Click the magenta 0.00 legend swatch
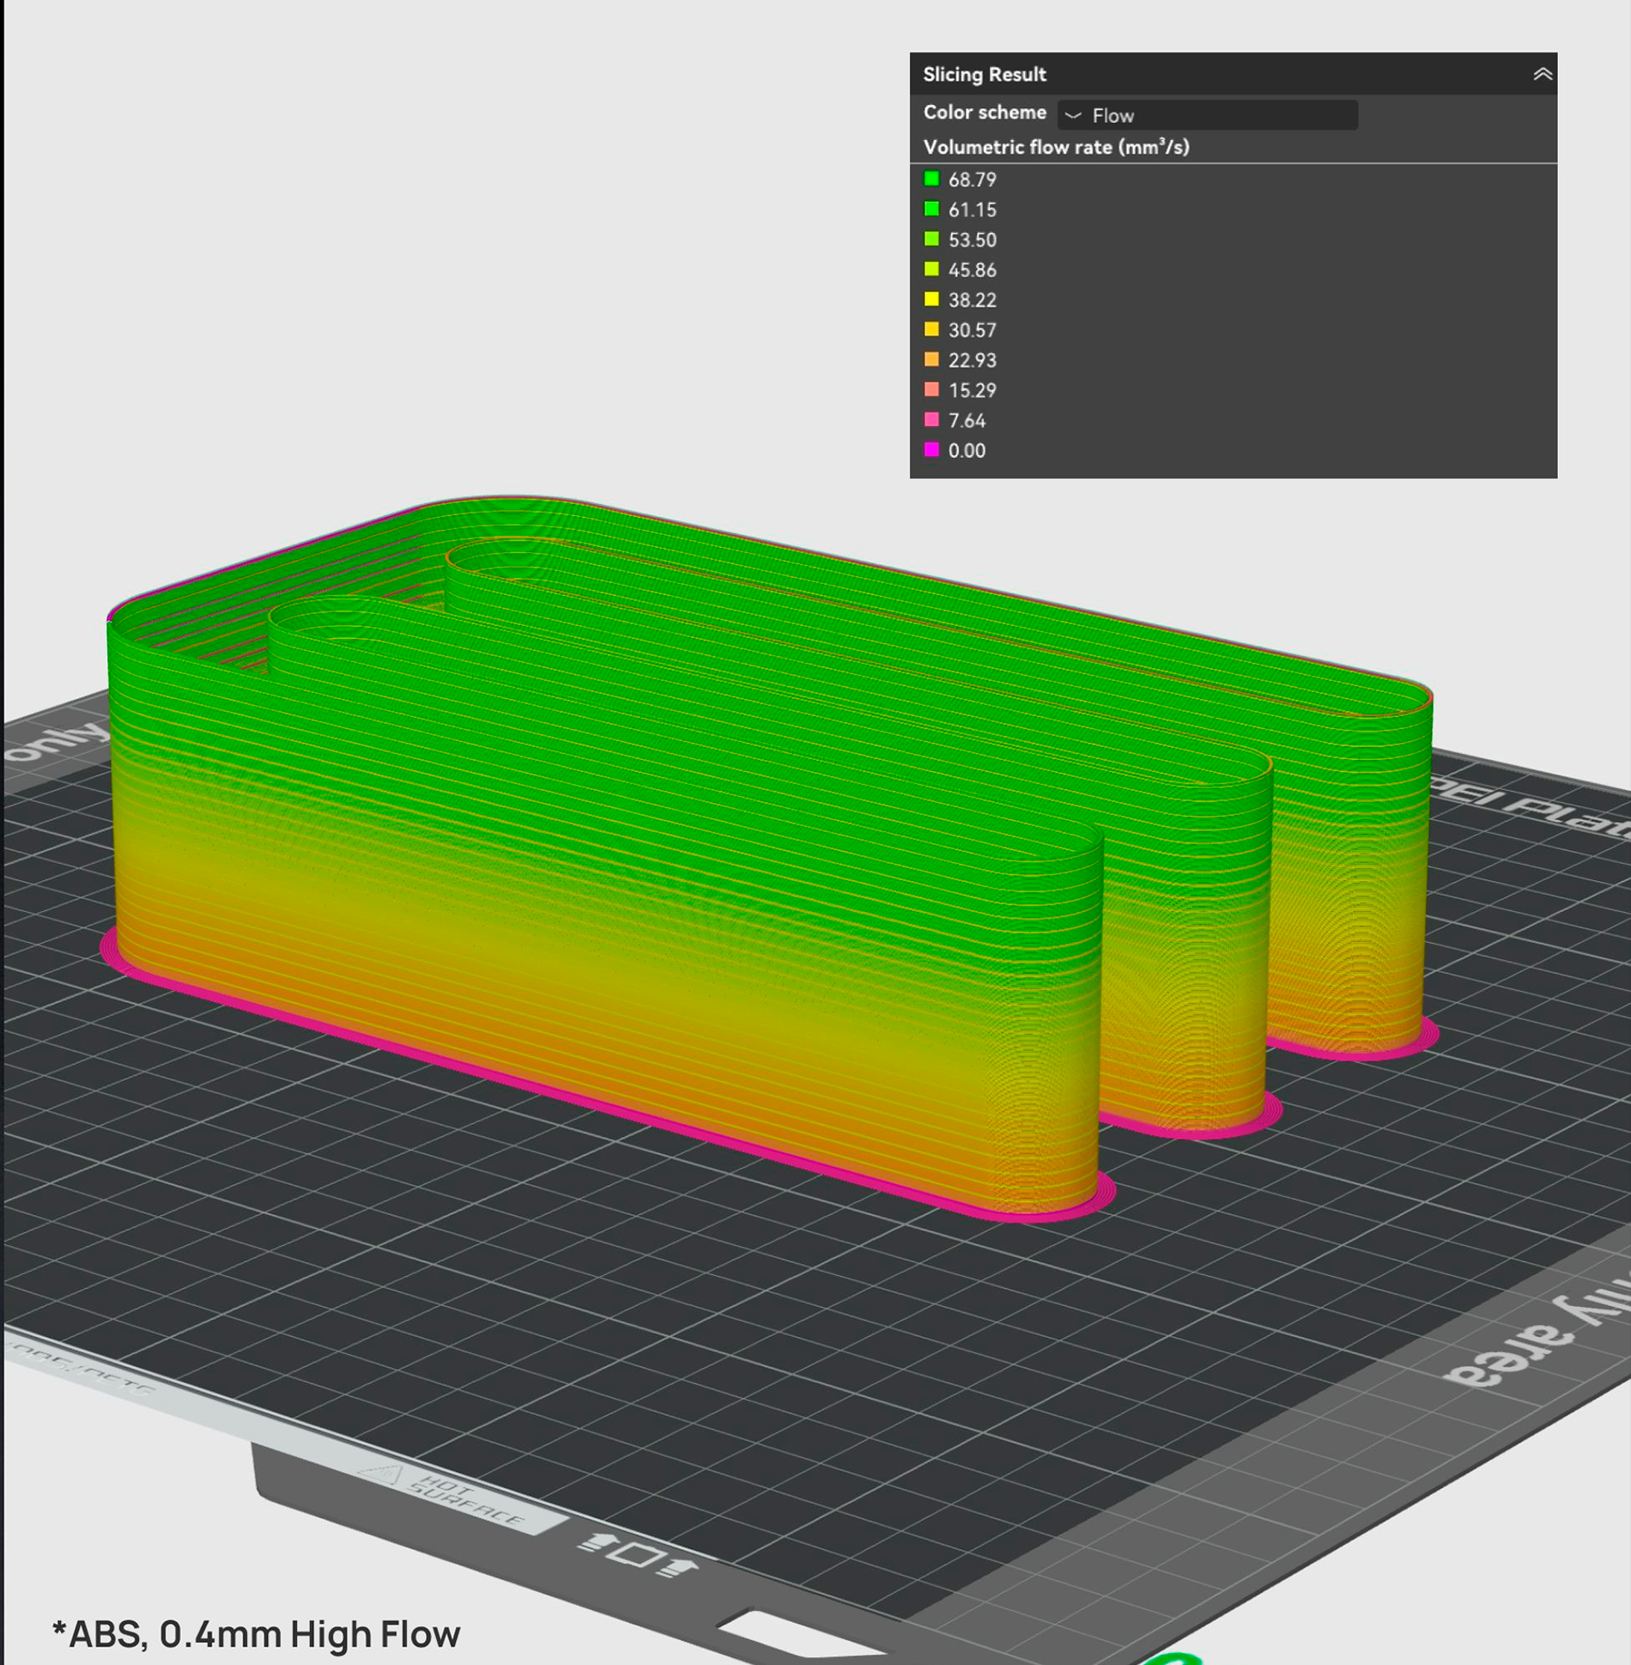Viewport: 1631px width, 1665px height. pos(931,450)
